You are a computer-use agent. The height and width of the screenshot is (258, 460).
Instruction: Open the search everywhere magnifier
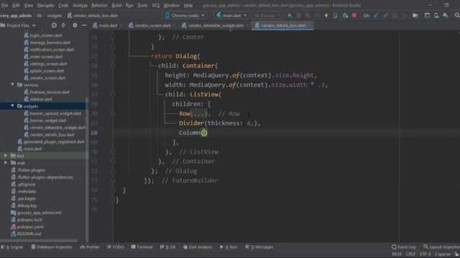point(457,16)
